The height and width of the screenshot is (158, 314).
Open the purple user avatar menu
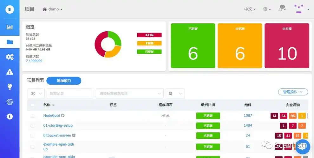[x=298, y=9]
